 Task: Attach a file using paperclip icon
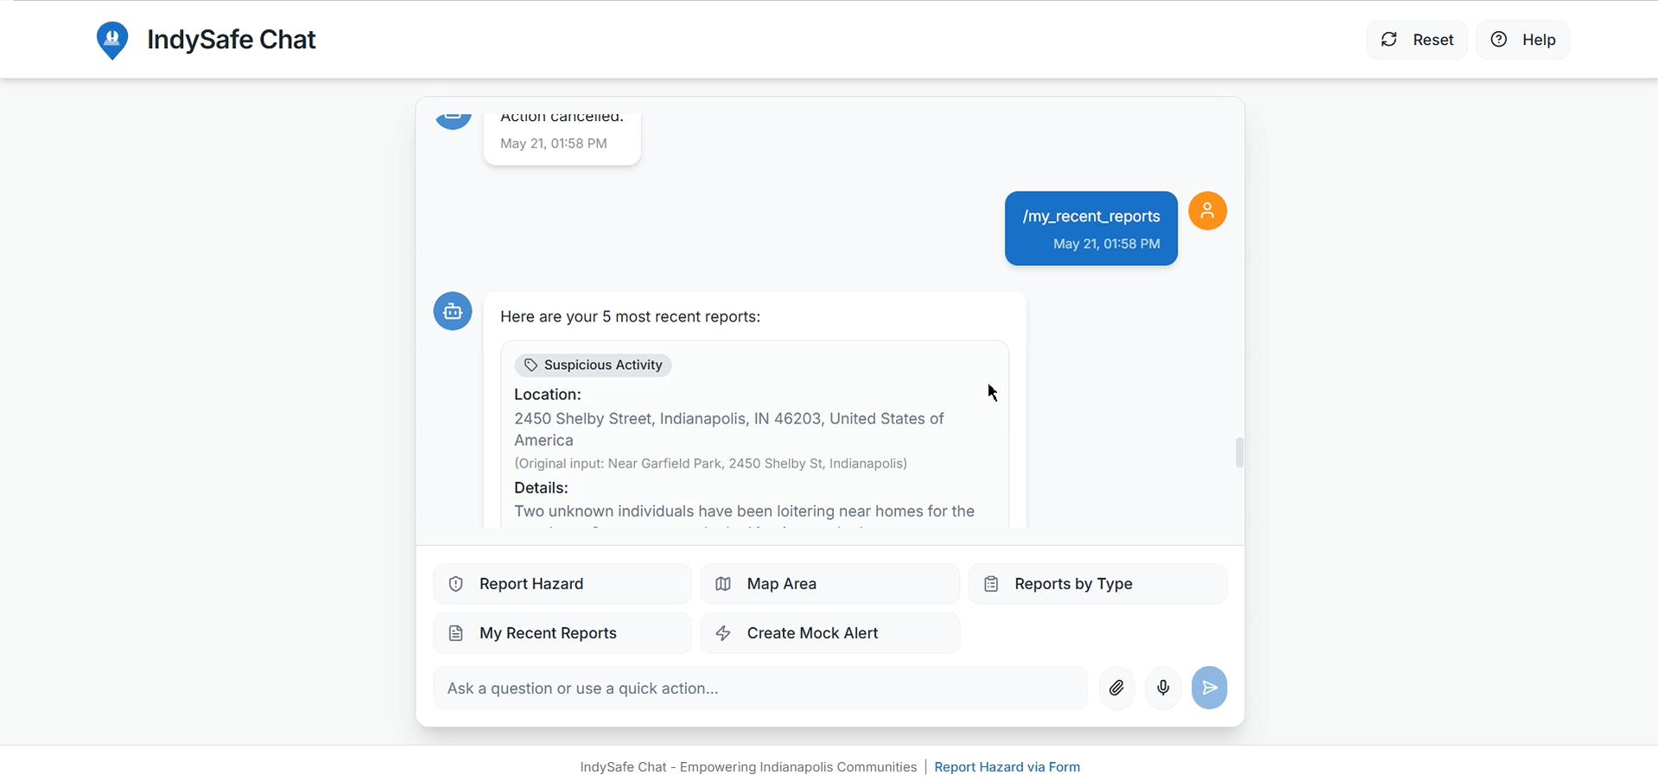(1117, 689)
